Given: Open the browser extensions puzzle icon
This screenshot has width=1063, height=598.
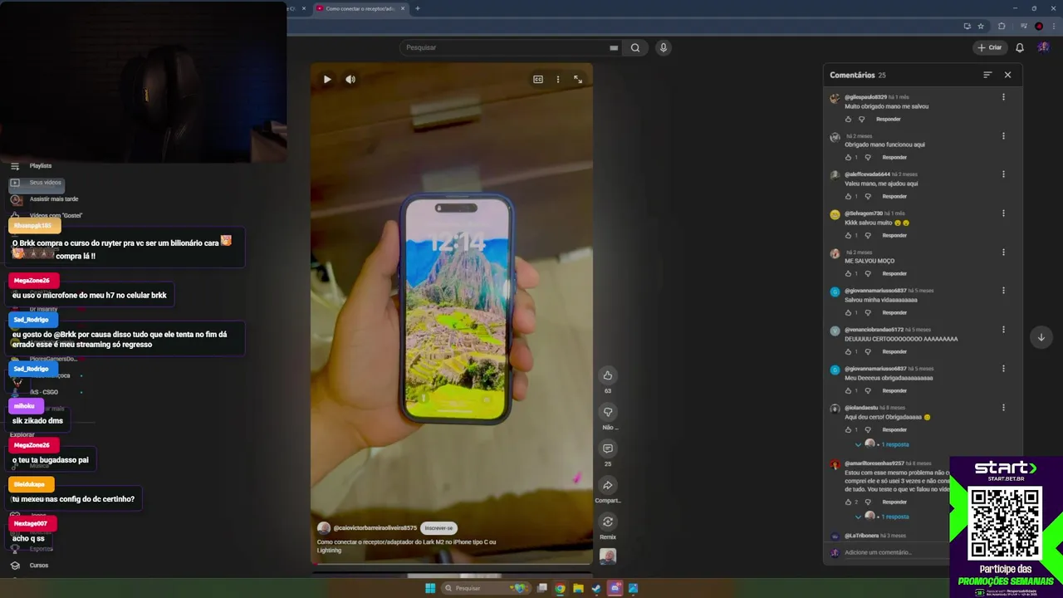Looking at the screenshot, I should pos(1002,27).
